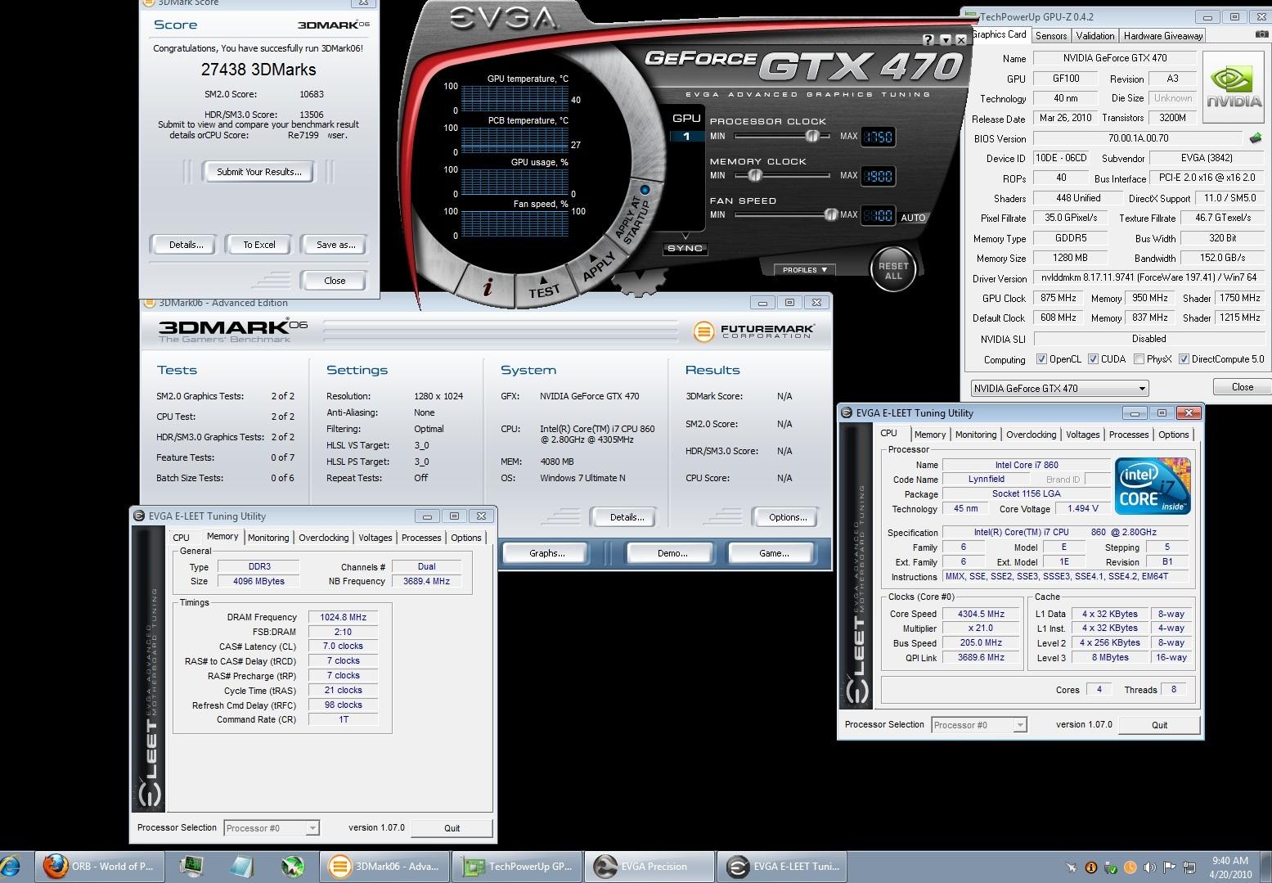Click the Demo button in 3DMark06

coord(672,553)
